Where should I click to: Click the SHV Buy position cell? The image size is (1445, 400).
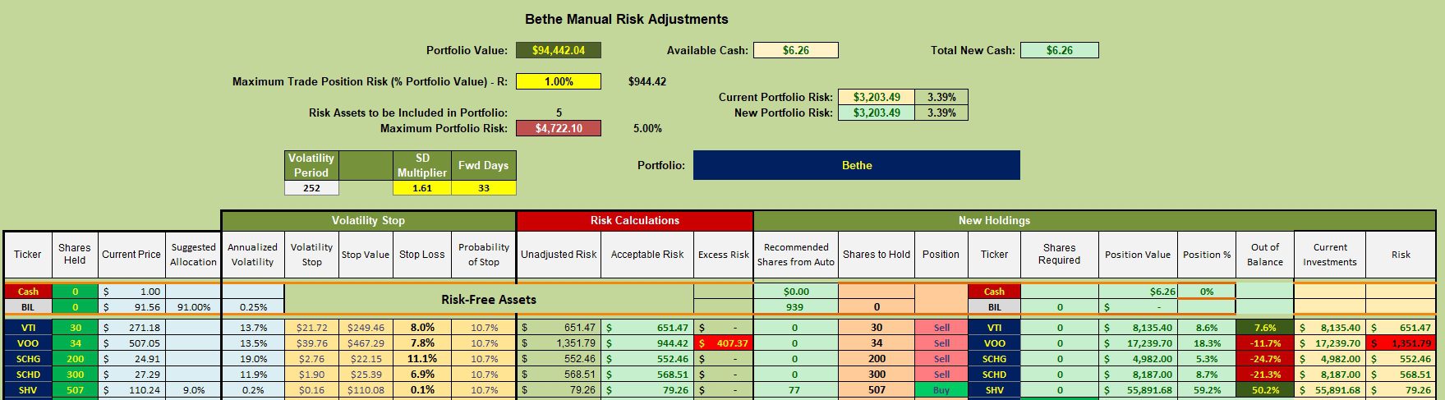click(941, 390)
